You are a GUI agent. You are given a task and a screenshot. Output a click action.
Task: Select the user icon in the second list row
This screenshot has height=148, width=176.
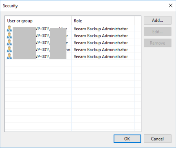(9, 36)
